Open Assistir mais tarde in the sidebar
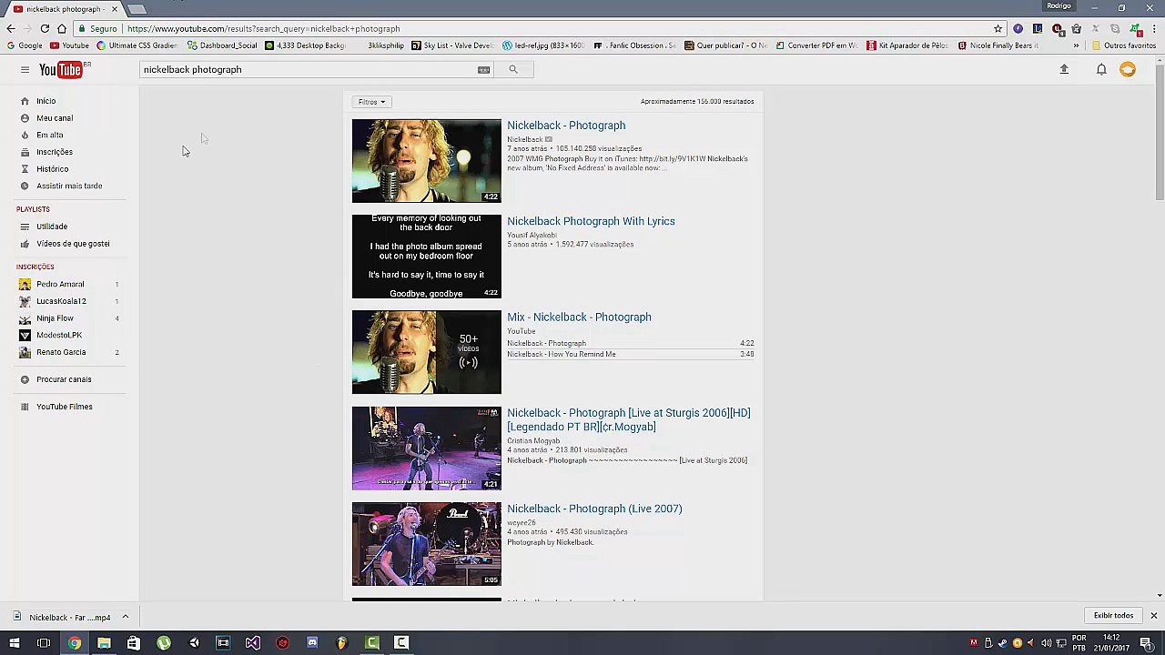Image resolution: width=1165 pixels, height=655 pixels. (x=70, y=186)
